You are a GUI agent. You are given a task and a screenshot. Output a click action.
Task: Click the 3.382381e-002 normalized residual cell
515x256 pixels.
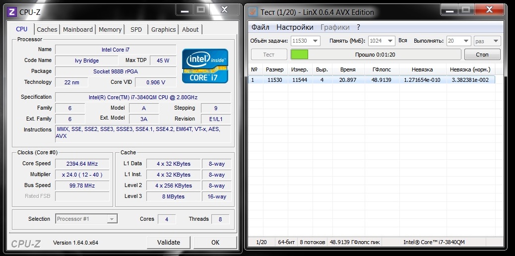(x=470, y=80)
